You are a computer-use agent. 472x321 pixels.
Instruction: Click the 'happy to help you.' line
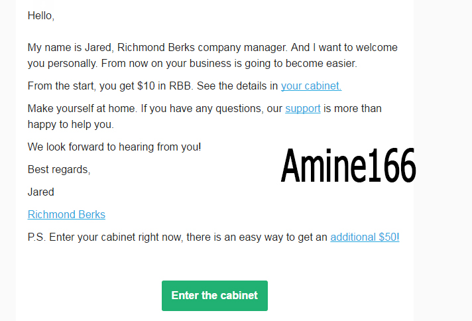[71, 125]
